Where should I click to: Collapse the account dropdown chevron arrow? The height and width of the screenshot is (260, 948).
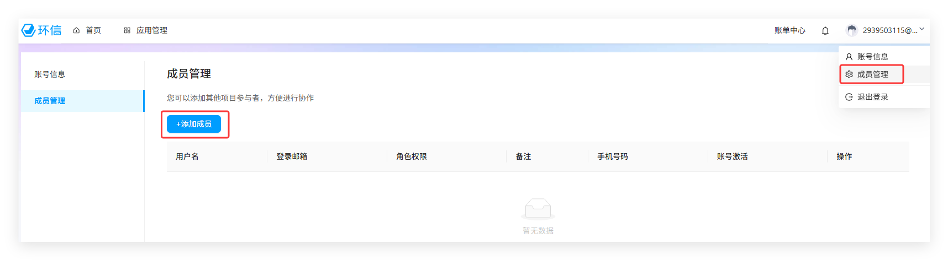point(921,29)
